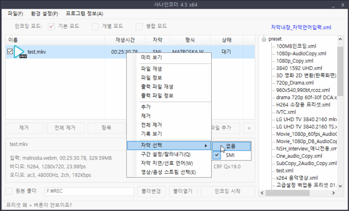Click the 항목 button

106,128
